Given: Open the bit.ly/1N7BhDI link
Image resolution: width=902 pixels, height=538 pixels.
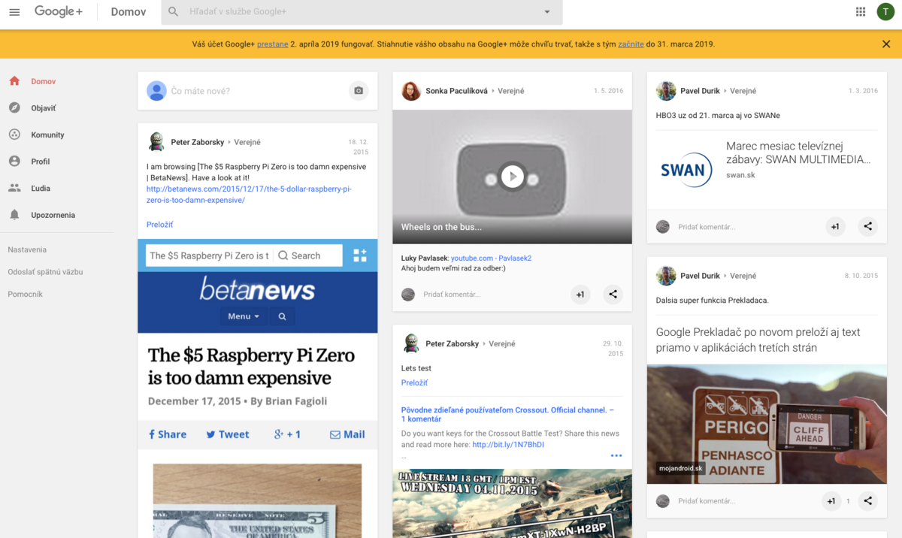Looking at the screenshot, I should pos(508,445).
